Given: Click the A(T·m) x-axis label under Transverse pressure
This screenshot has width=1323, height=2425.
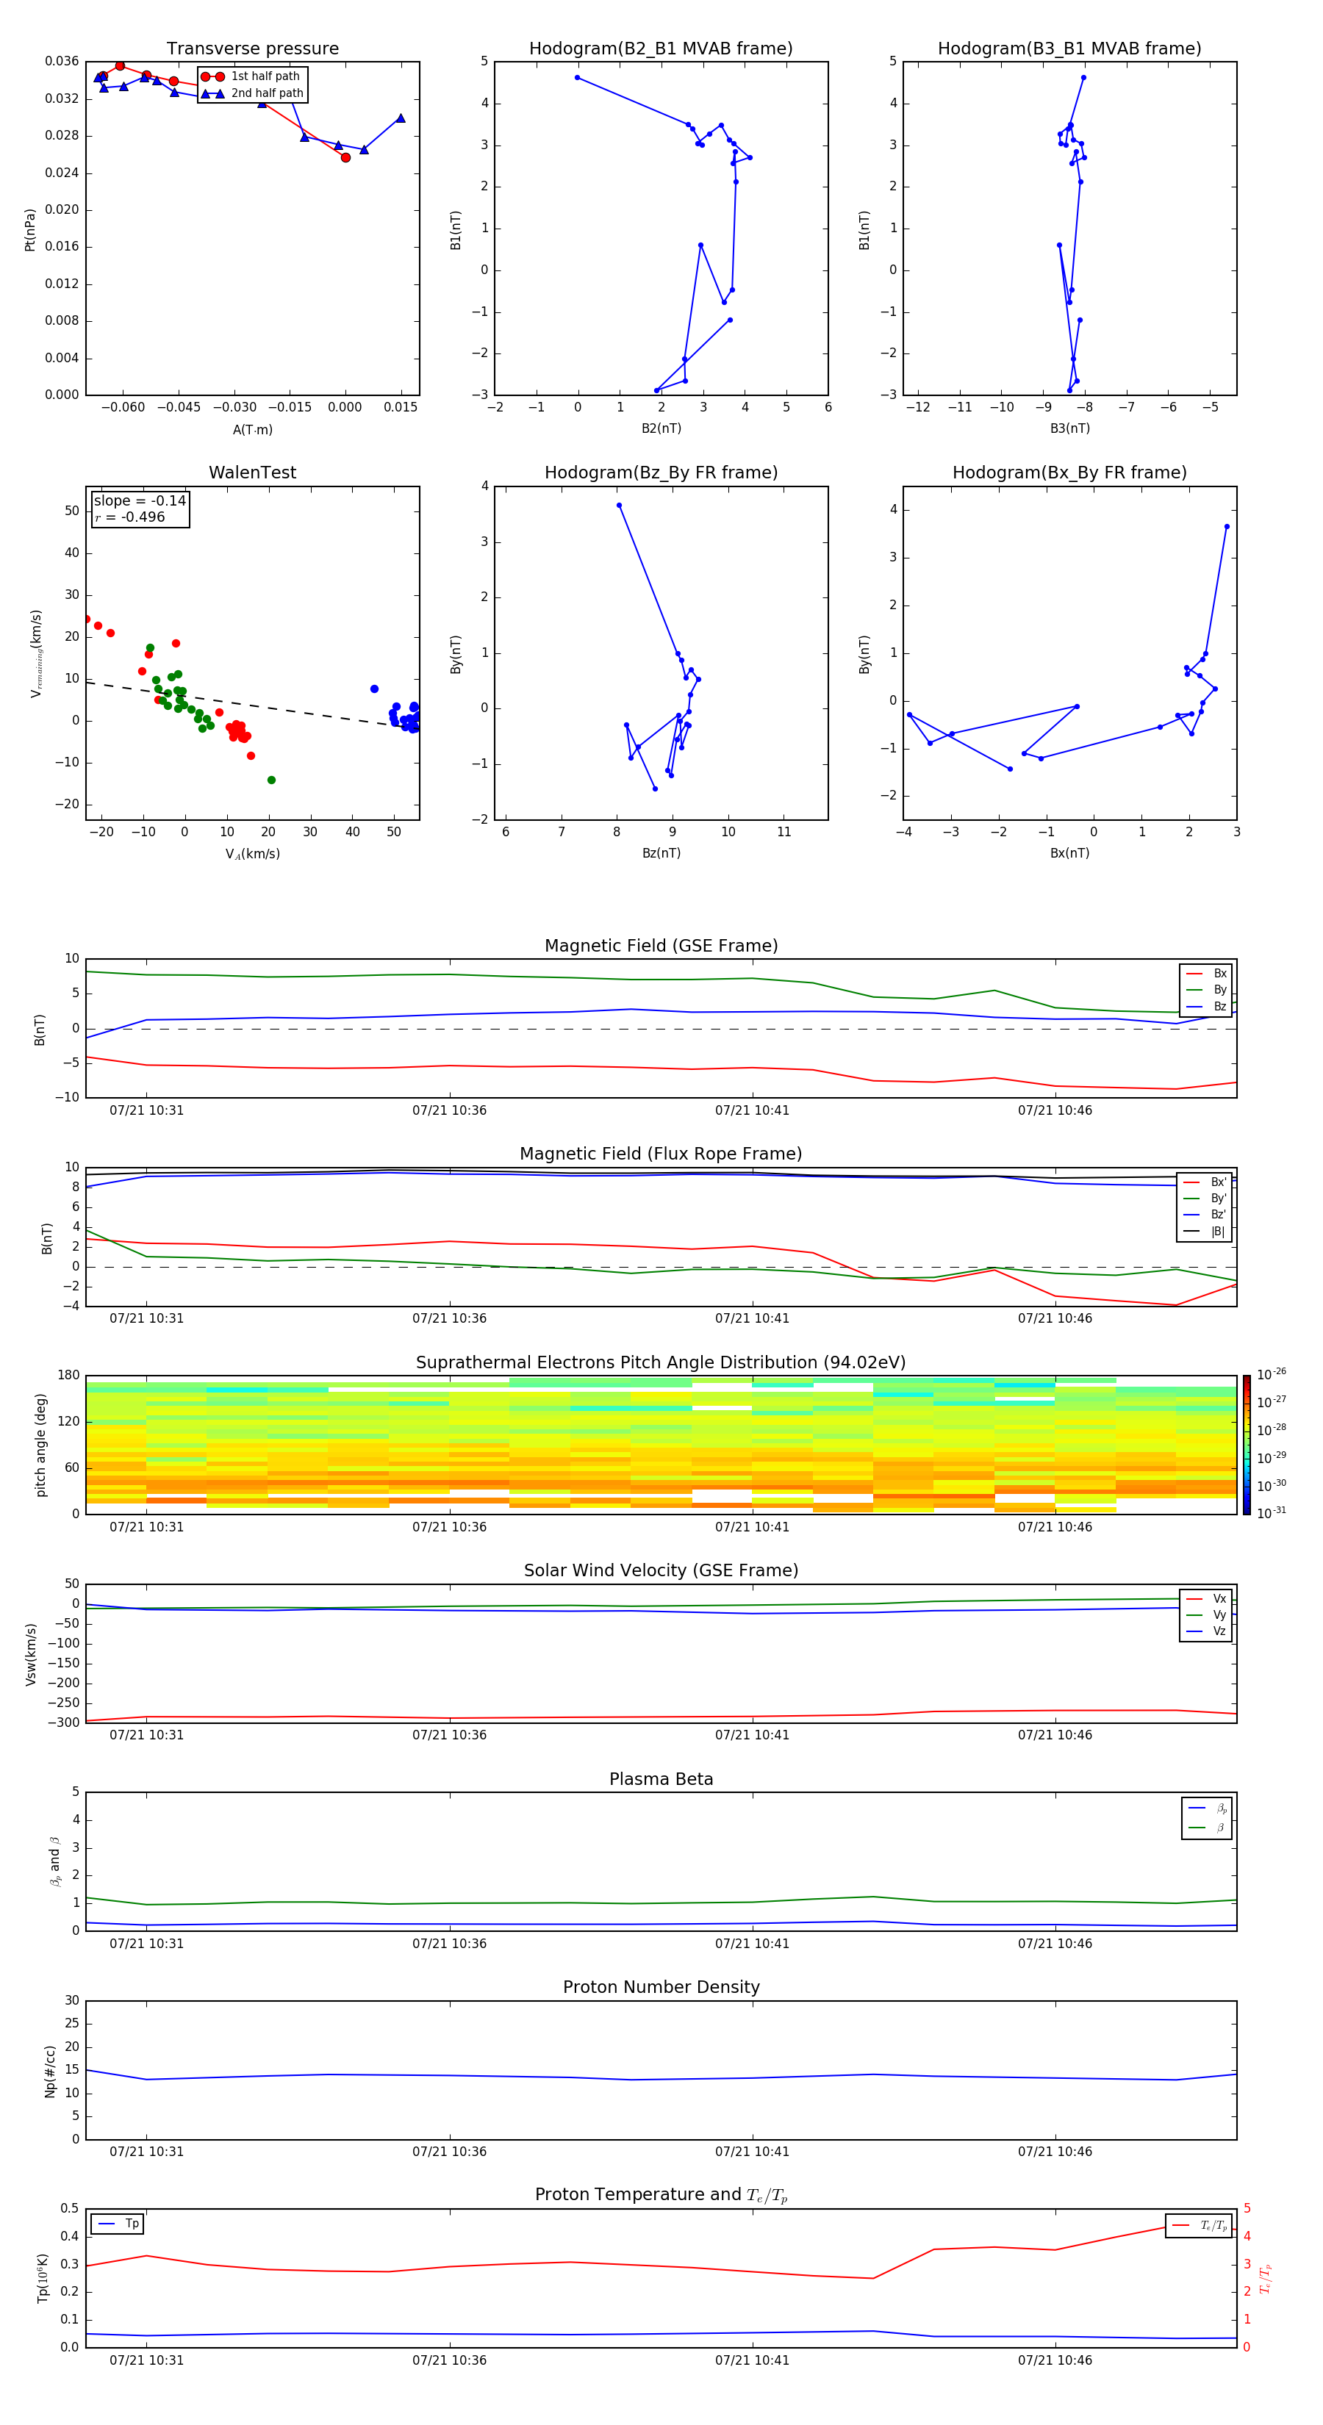Looking at the screenshot, I should [x=252, y=429].
